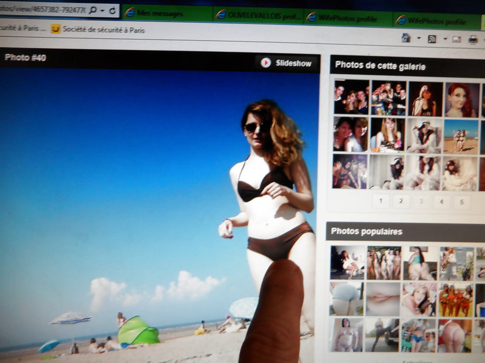
Task: Expand the address bar search dropdown arrow
Action: [x=103, y=11]
